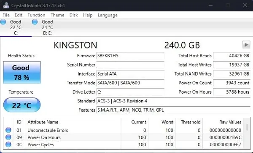The image size is (253, 153).
Task: Click attribute ID 09 cell
Action: [x=19, y=137]
